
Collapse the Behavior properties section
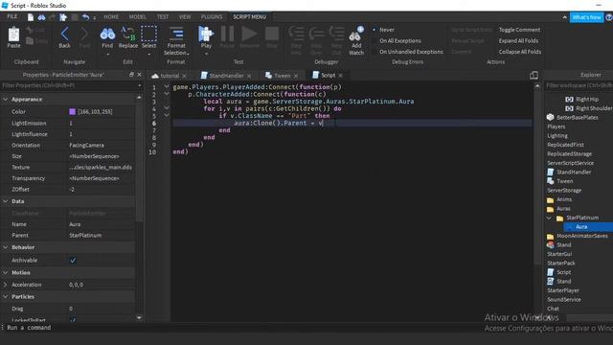coord(6,247)
